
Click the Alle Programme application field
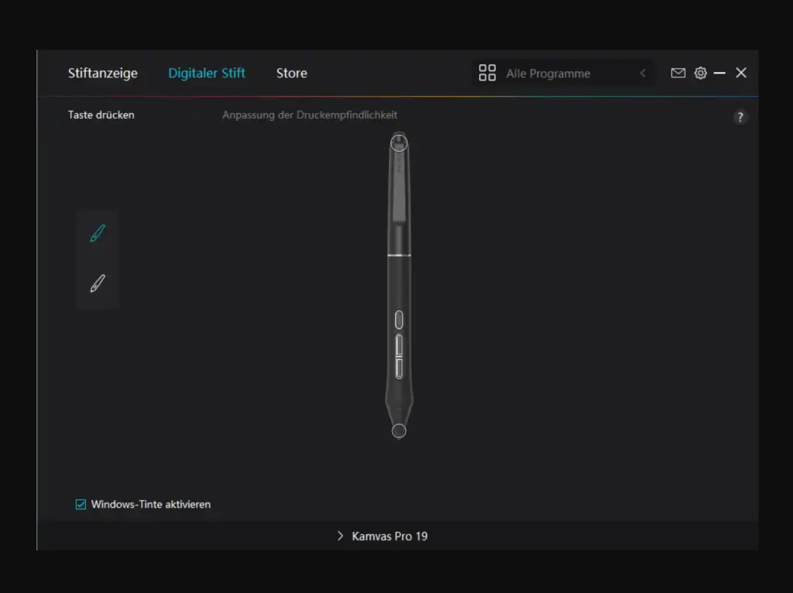(548, 73)
